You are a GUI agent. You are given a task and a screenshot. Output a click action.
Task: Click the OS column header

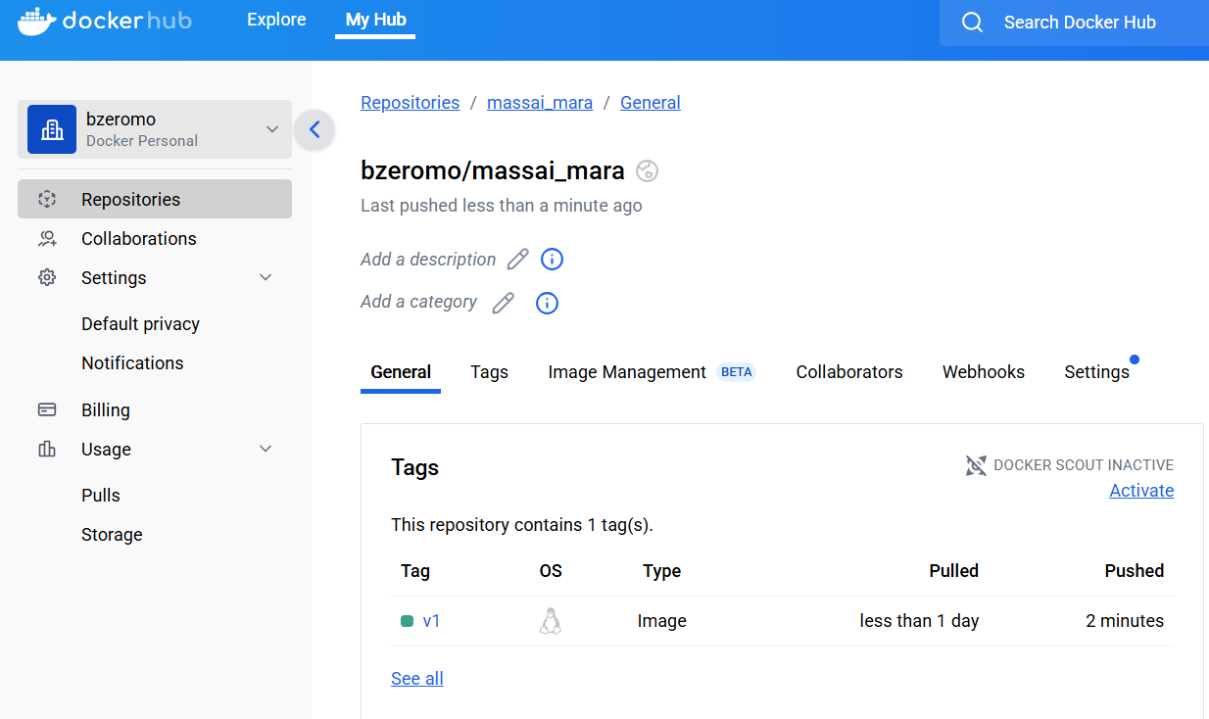point(551,571)
